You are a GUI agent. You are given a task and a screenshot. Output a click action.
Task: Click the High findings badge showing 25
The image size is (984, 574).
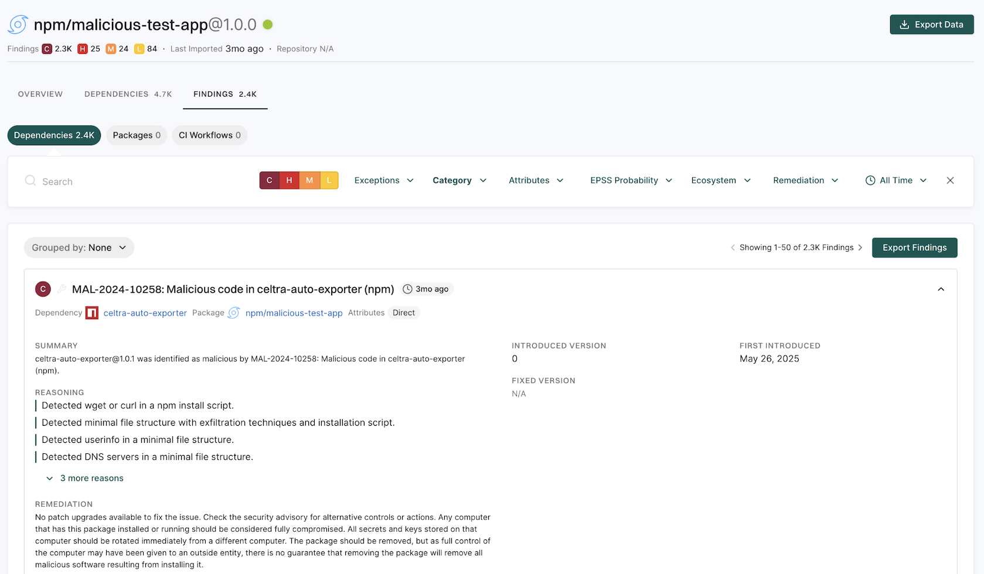point(89,49)
